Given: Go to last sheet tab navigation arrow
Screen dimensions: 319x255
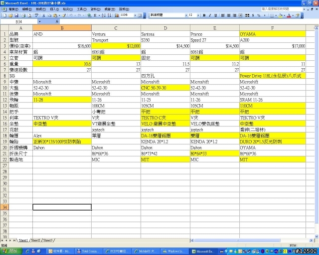Looking at the screenshot, I should 14,241.
